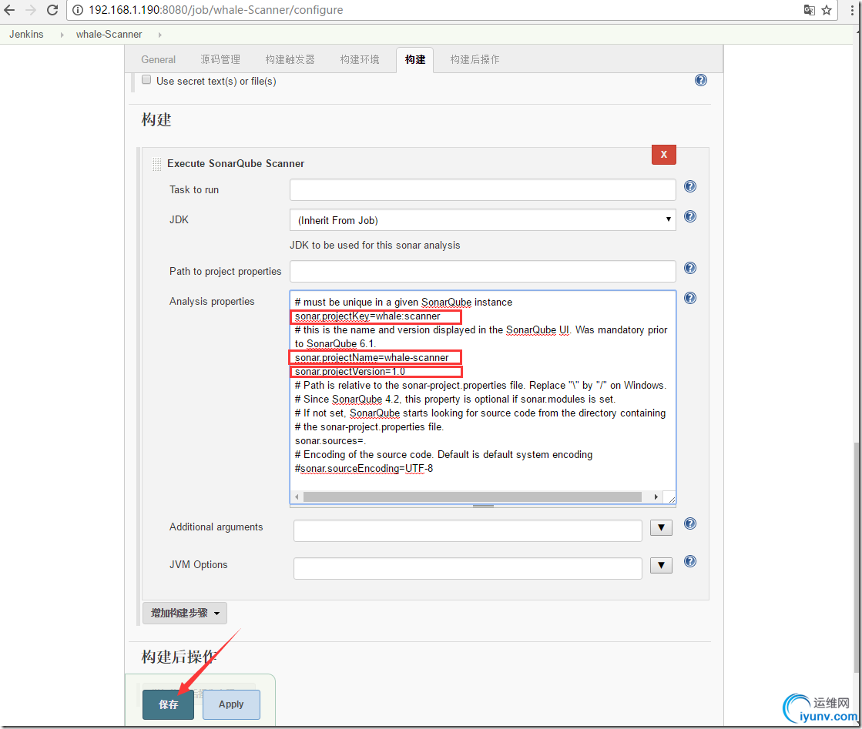Open help for Additional arguments

[x=690, y=523]
